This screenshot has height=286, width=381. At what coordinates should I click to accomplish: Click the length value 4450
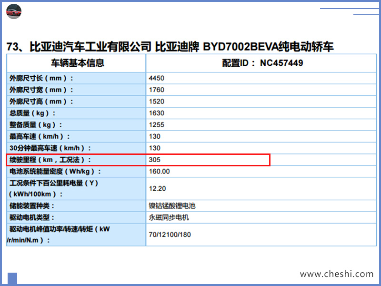coord(157,78)
